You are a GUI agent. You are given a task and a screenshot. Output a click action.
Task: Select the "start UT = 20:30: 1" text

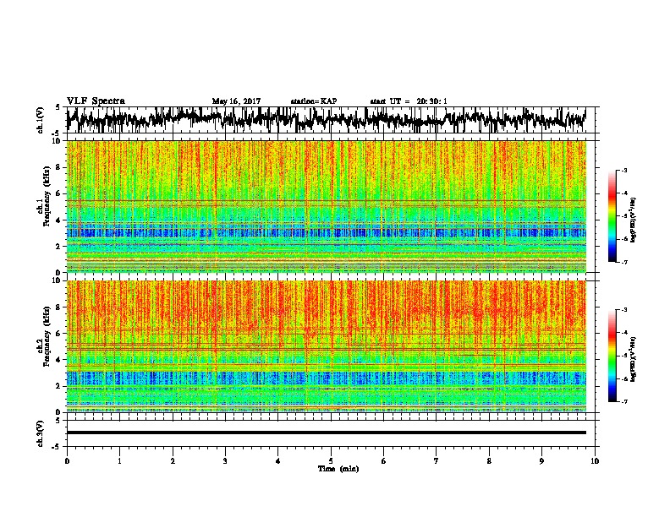coord(409,101)
